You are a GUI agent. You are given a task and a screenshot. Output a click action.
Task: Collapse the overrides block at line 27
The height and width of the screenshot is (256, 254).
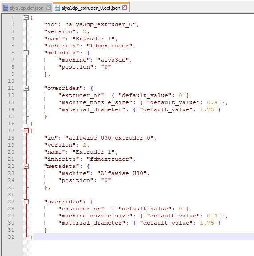[x=26, y=202]
